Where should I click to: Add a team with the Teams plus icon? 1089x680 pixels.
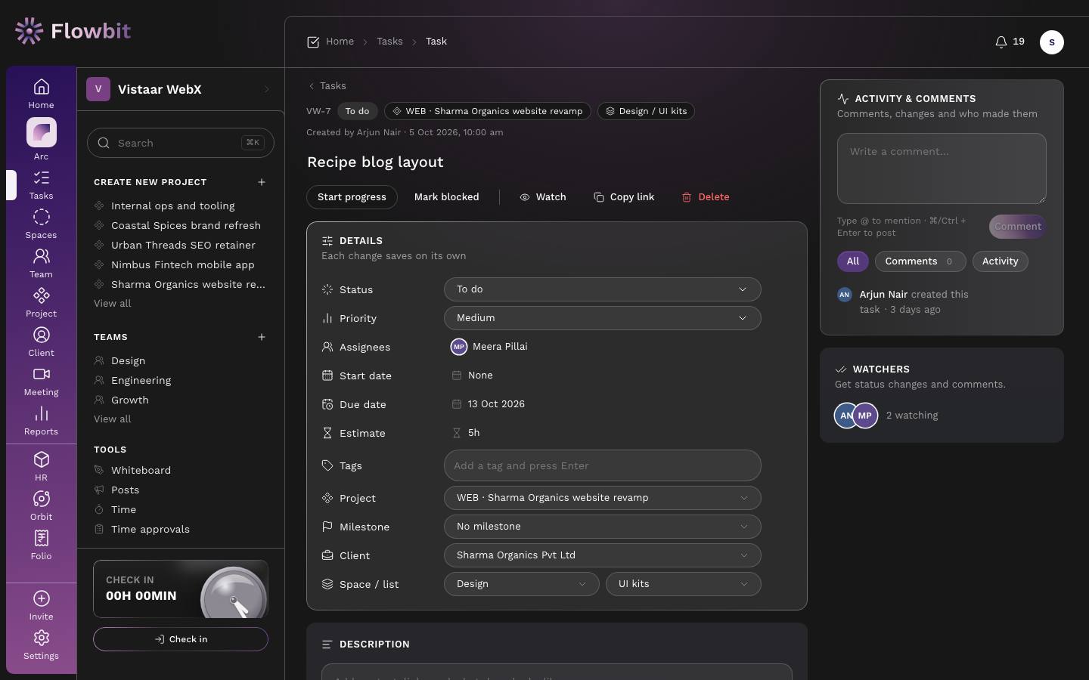point(262,337)
